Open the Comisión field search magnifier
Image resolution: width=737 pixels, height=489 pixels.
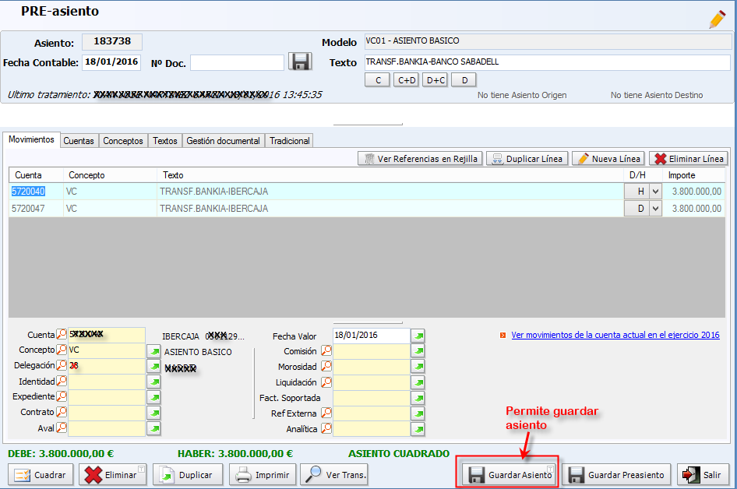point(326,351)
